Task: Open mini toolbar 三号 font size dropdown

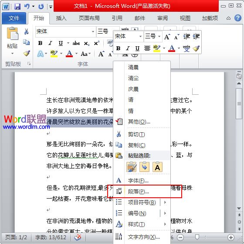Action: tap(159, 37)
